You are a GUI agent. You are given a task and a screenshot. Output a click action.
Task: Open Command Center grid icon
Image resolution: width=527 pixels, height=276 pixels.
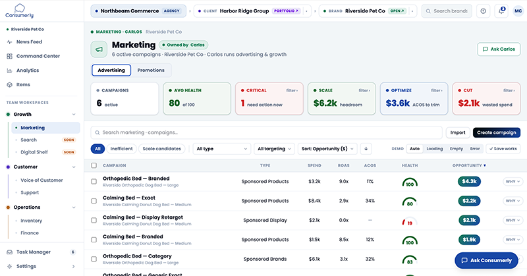click(x=9, y=56)
